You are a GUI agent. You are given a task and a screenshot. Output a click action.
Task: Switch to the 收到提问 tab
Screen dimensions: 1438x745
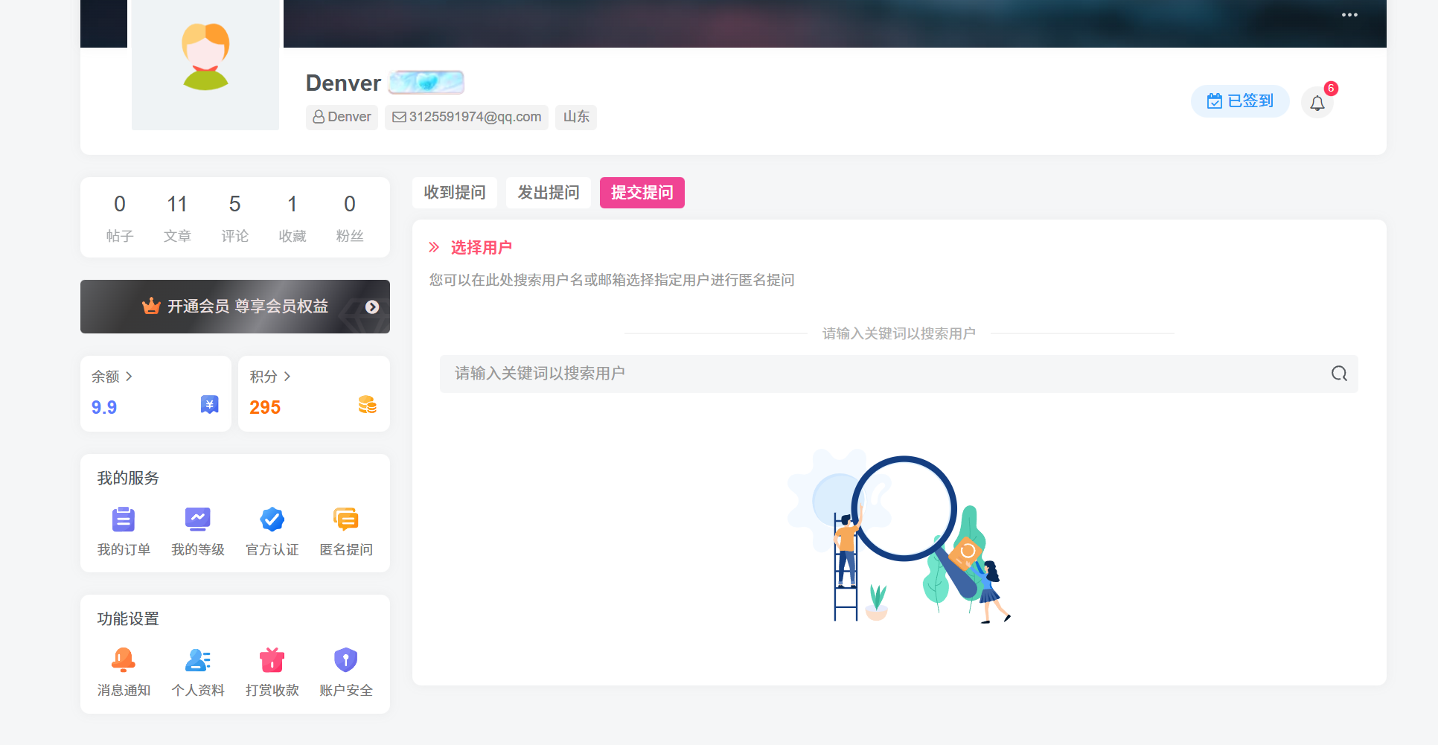[x=454, y=192]
